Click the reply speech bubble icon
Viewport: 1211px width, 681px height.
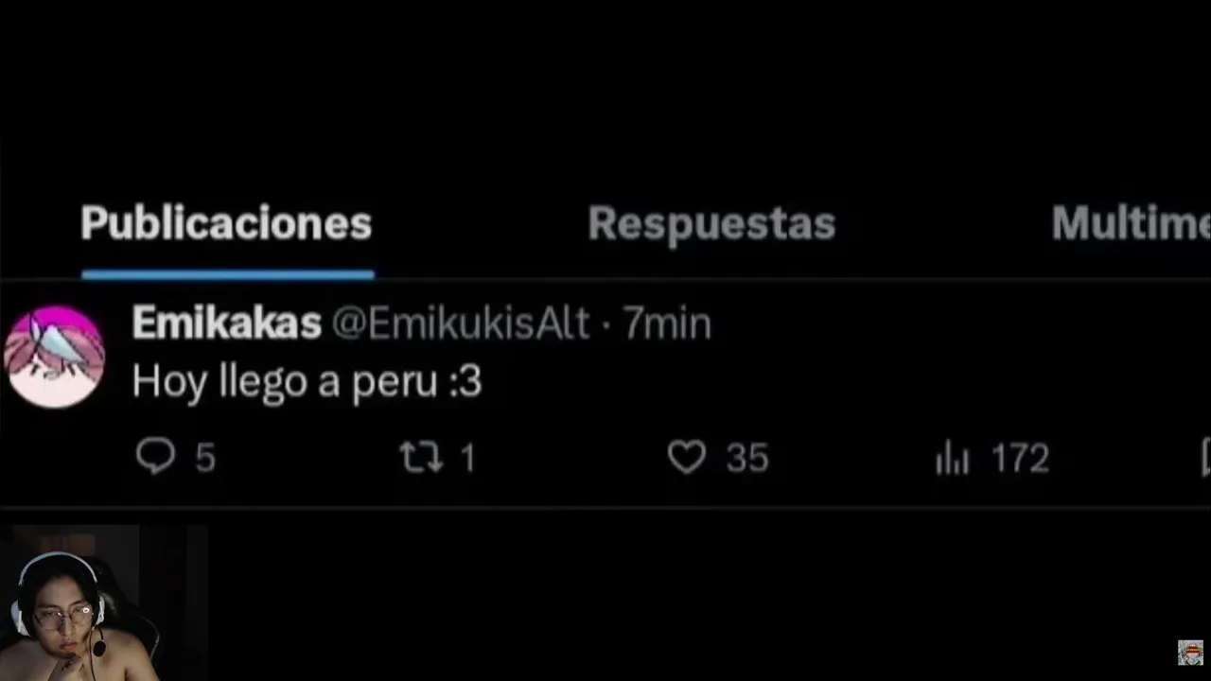156,458
